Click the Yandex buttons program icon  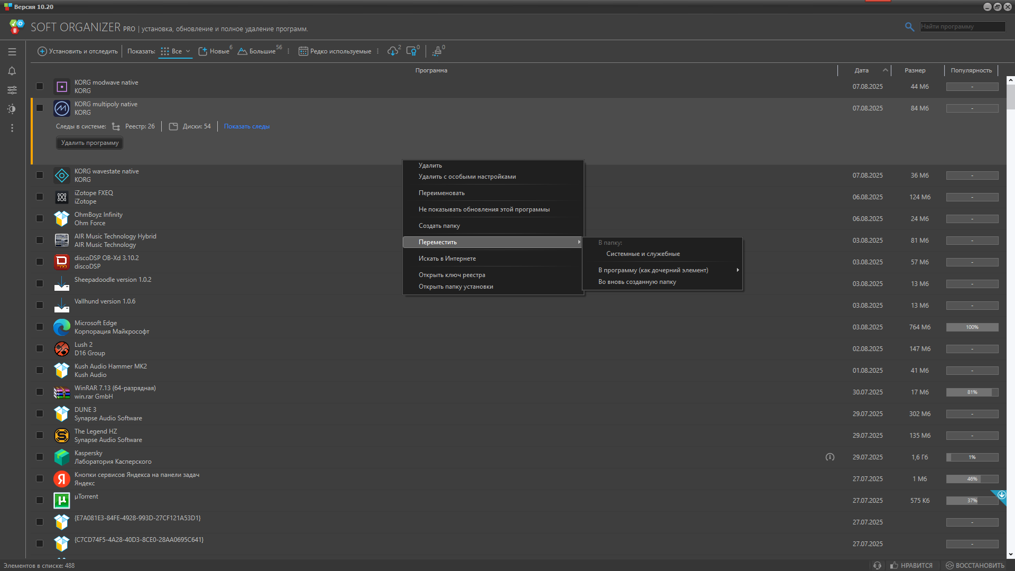pos(62,479)
